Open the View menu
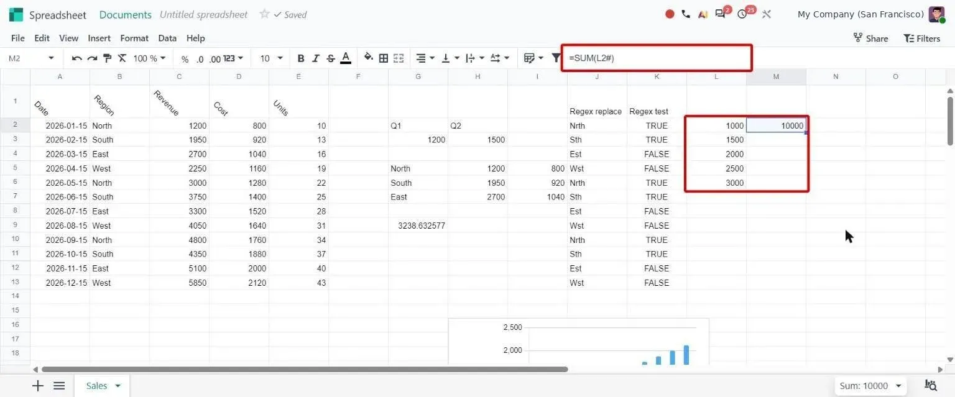The height and width of the screenshot is (397, 955). tap(68, 38)
